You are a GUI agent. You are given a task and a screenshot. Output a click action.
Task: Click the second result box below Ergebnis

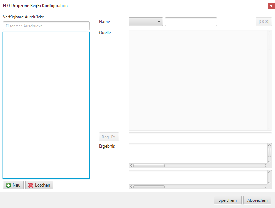(x=198, y=177)
